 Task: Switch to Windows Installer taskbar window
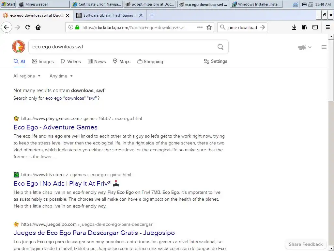pyautogui.click(x=256, y=4)
